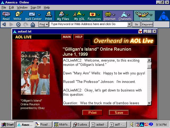Go forward with the right arrow
The image size is (170, 128).
tap(11, 24)
